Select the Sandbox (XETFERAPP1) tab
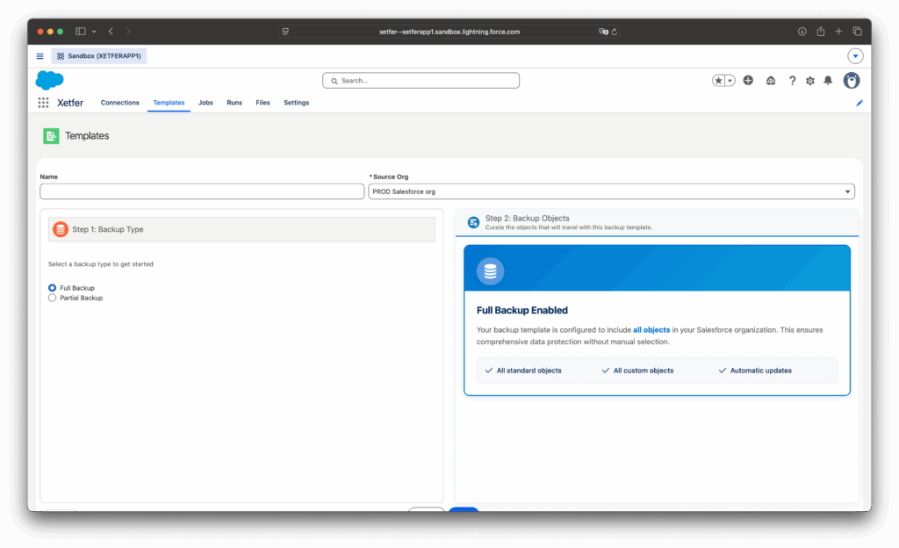Screen dimensions: 899x548 [x=99, y=56]
